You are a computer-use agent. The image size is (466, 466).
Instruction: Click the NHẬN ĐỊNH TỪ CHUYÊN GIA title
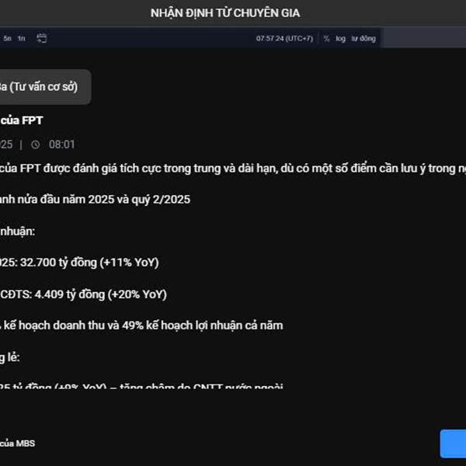(225, 13)
